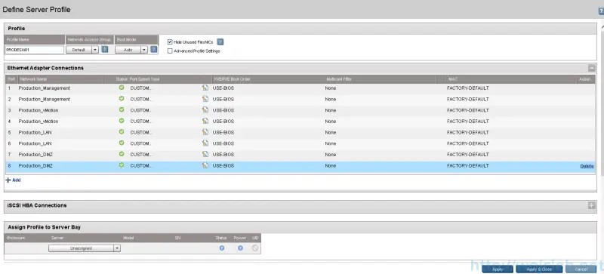The width and height of the screenshot is (604, 274).
Task: Open port speed edit icon for port 6
Action: click(x=205, y=143)
